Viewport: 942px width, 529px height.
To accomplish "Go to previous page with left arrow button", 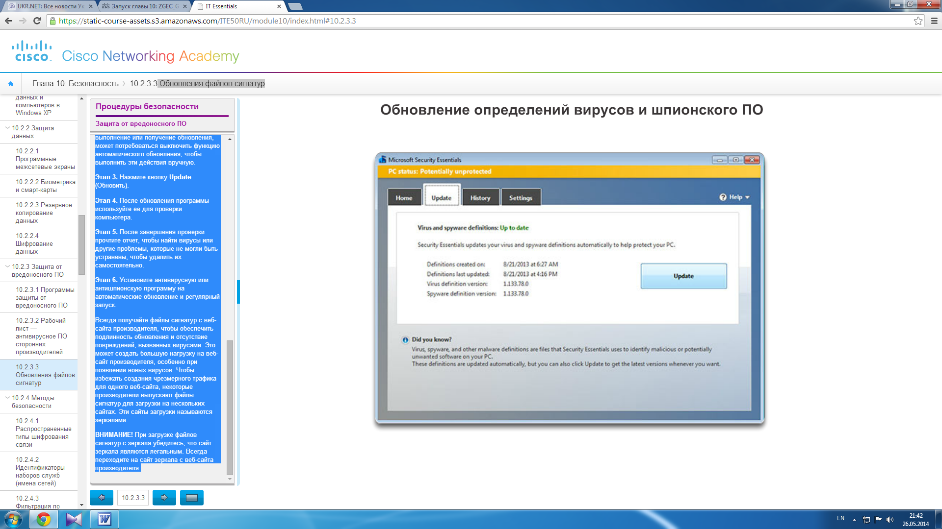I will (x=102, y=498).
